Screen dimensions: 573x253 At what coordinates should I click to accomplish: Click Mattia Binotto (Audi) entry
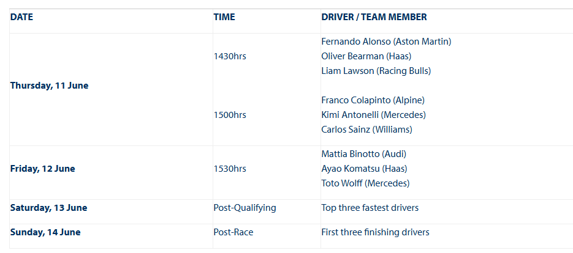[364, 154]
